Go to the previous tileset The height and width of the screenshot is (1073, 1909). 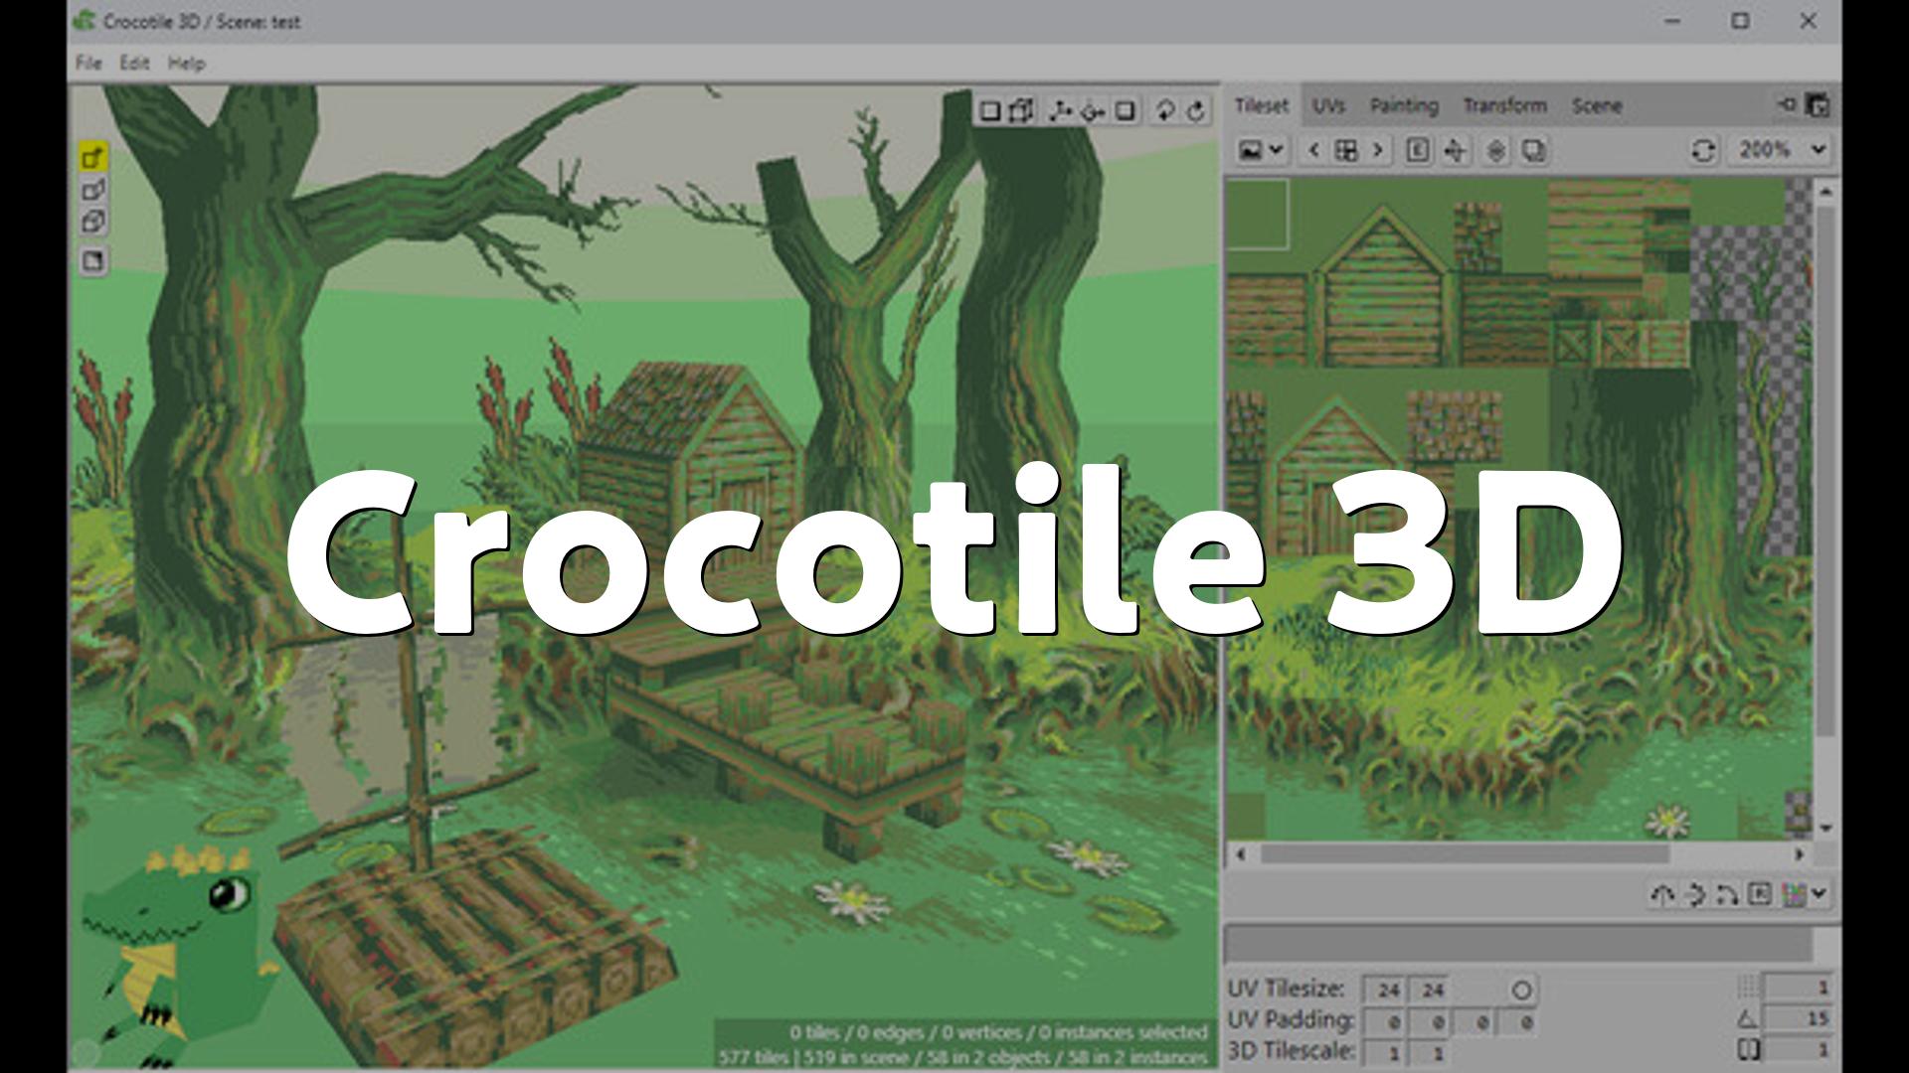click(x=1313, y=150)
